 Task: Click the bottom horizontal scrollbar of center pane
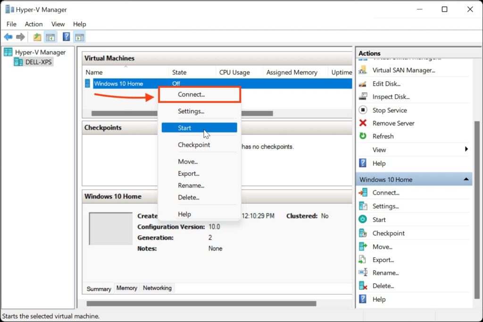pyautogui.click(x=201, y=304)
